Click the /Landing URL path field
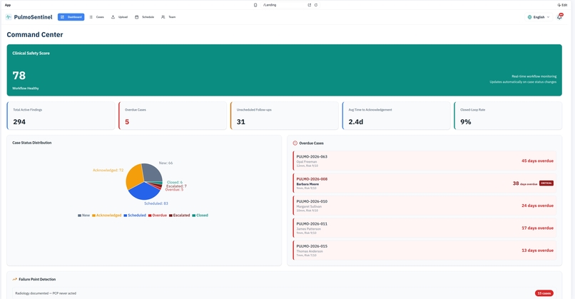Image resolution: width=575 pixels, height=299 pixels. pos(283,5)
